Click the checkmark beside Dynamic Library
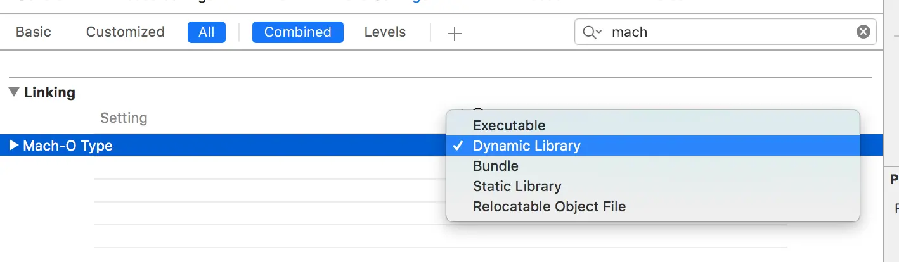Image resolution: width=899 pixels, height=262 pixels. pyautogui.click(x=458, y=146)
